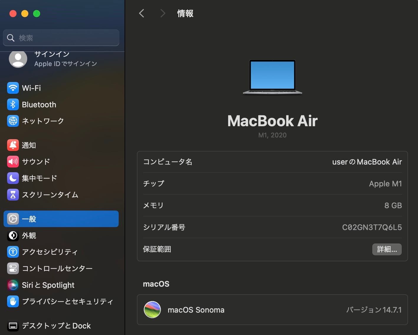Select the Siri と Spotlight icon

click(13, 285)
